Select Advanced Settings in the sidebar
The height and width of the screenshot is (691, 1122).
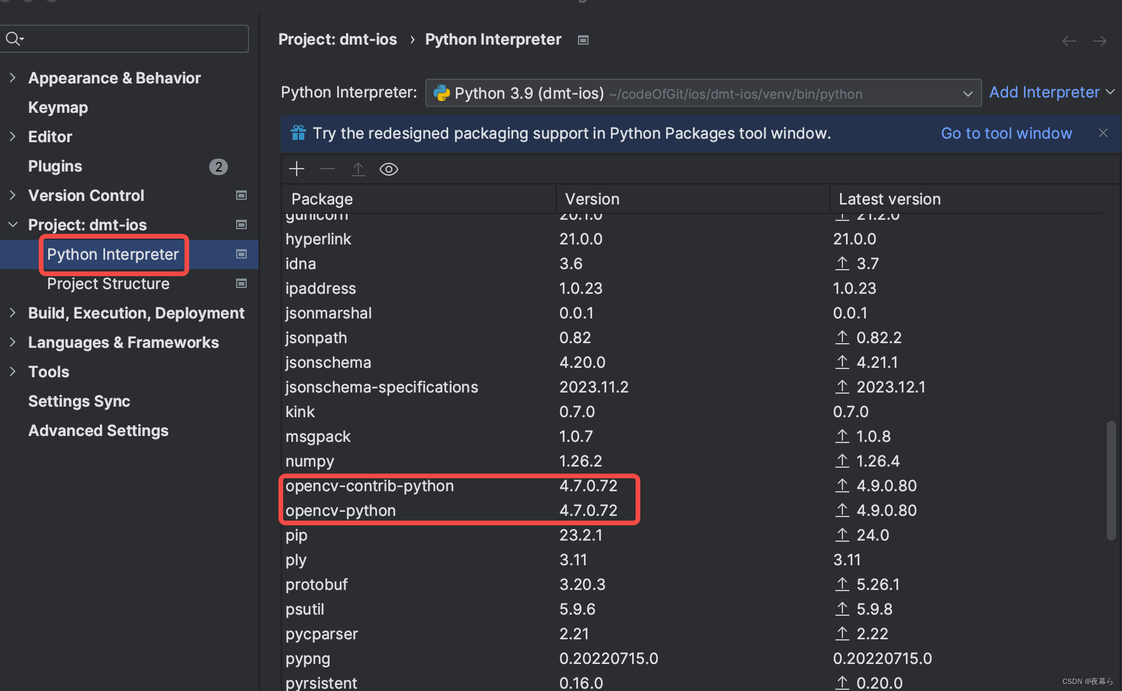coord(98,430)
